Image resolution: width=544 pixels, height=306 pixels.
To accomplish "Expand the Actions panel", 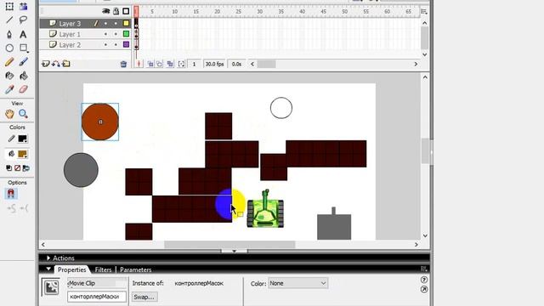I will click(x=48, y=258).
